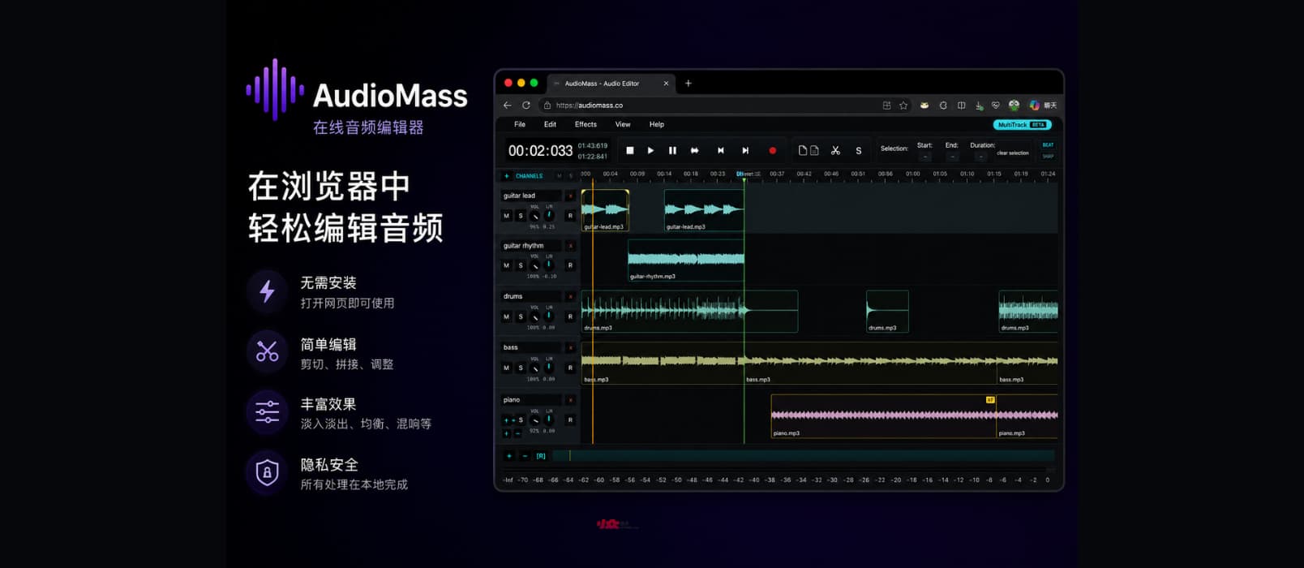This screenshot has width=1304, height=568.
Task: Adjust the guitar lead VOL knob
Action: 535,216
